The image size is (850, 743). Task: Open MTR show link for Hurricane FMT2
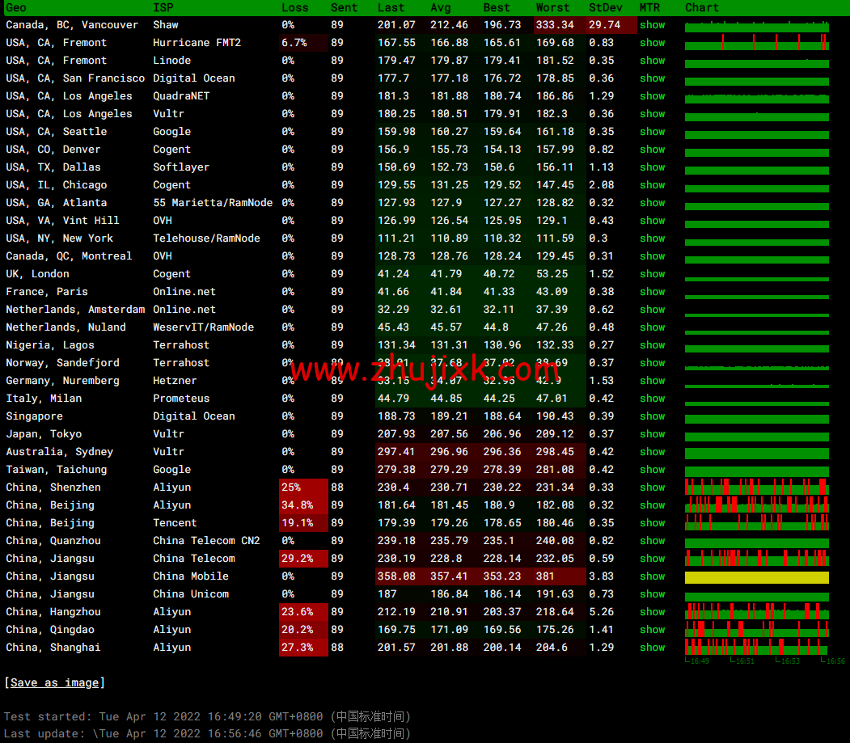[652, 43]
